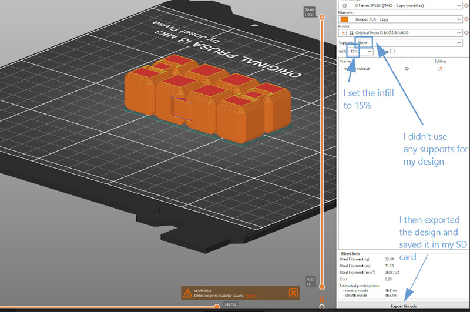Click the link in the stability warning
The height and width of the screenshot is (312, 470).
251,296
